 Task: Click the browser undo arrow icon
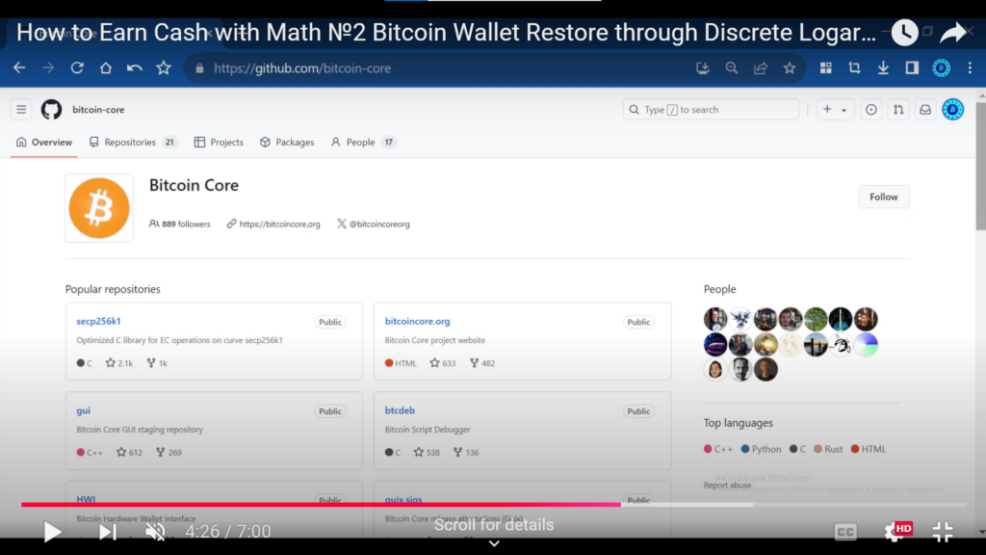pos(135,68)
